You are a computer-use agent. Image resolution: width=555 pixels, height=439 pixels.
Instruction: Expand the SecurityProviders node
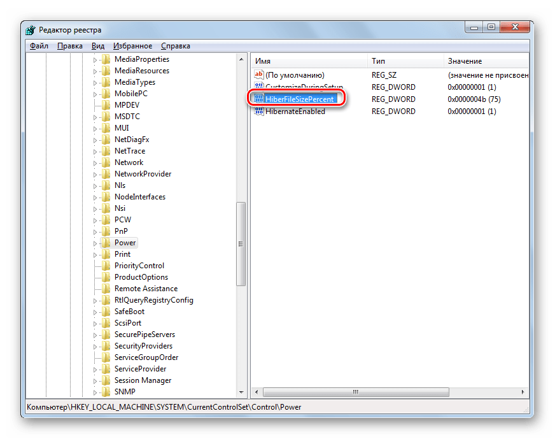[x=95, y=347]
